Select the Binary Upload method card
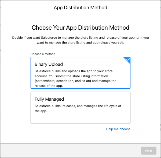Image resolution: width=161 pixels, height=158 pixels. [x=80, y=73]
